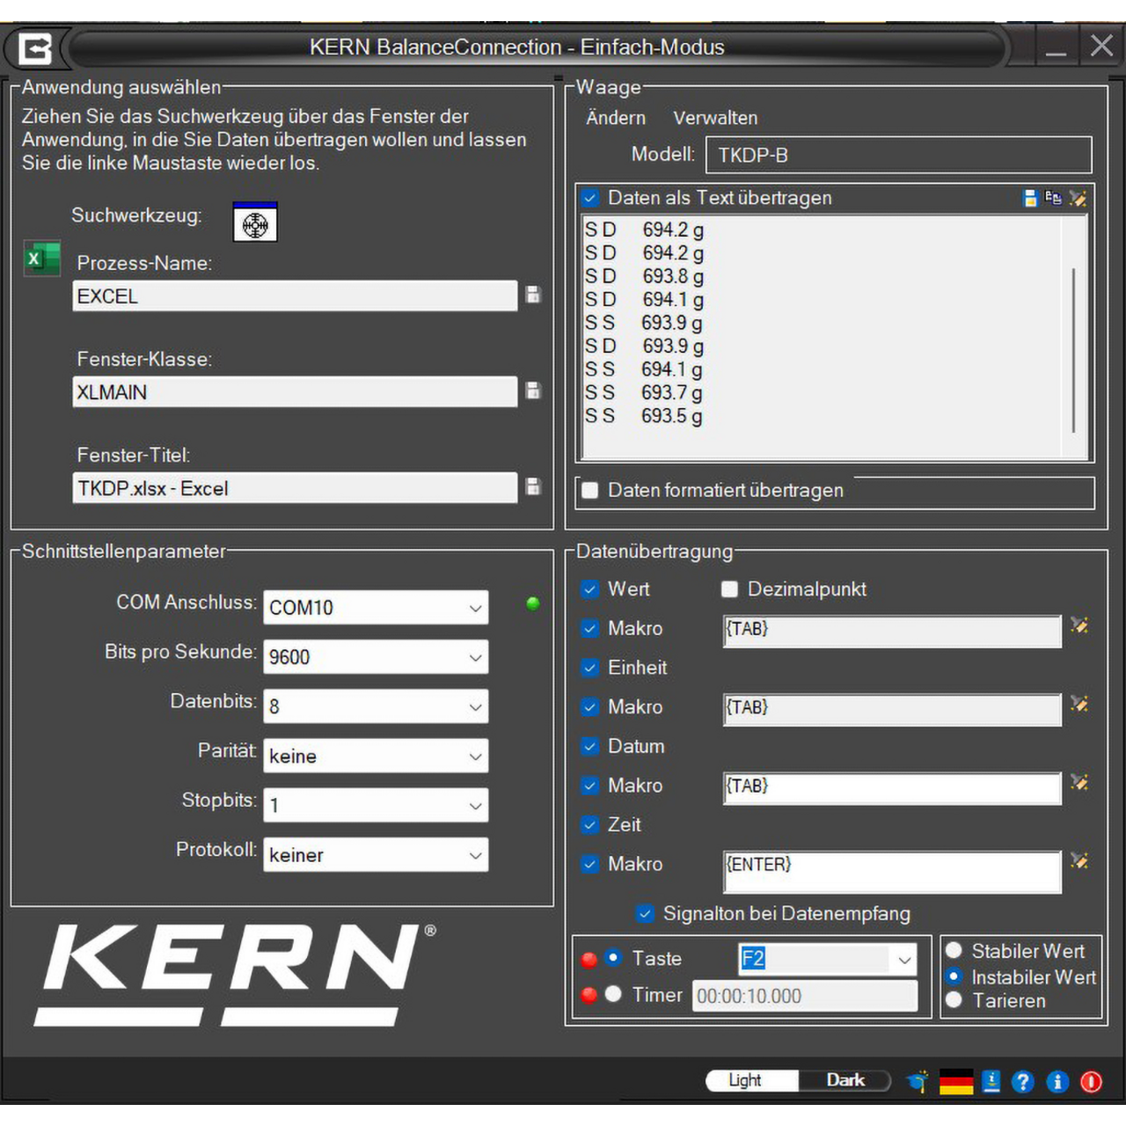Screen dimensions: 1126x1126
Task: Click the German flag language icon
Action: click(958, 1082)
